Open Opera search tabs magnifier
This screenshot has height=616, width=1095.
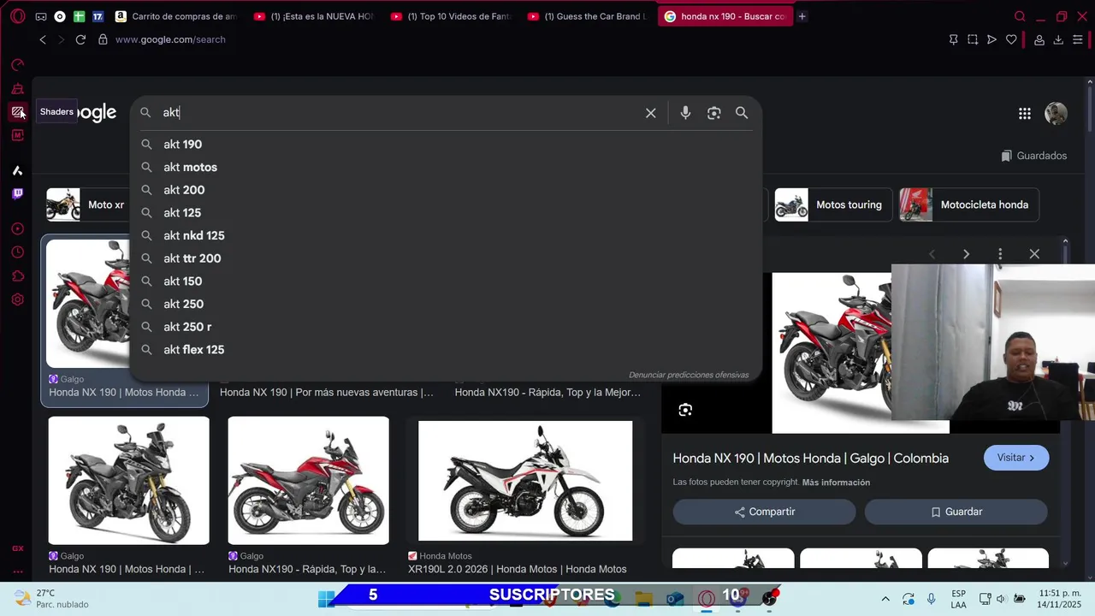click(x=1020, y=16)
